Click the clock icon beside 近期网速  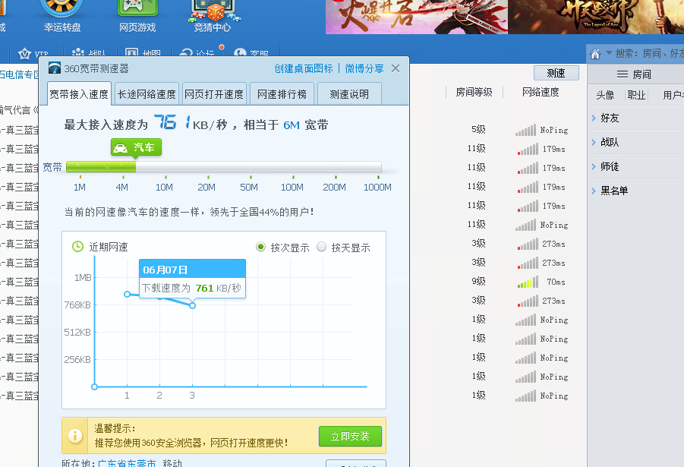(x=77, y=247)
